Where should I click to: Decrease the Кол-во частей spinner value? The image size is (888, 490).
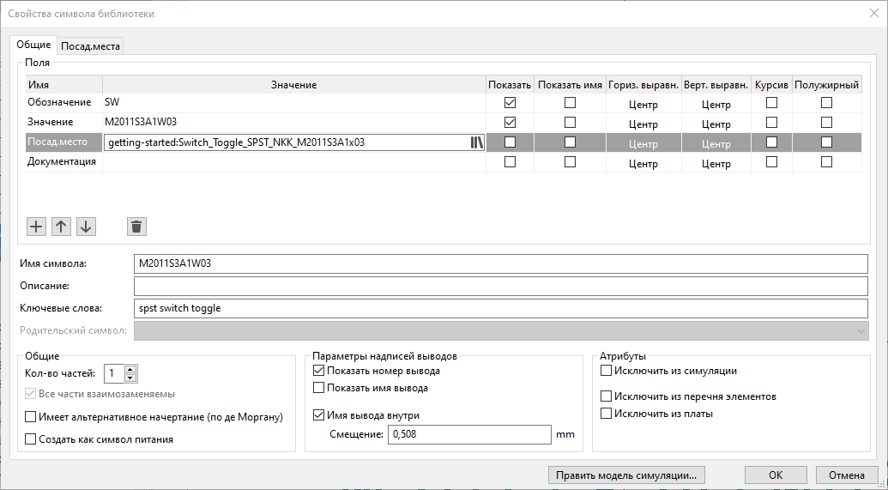130,378
